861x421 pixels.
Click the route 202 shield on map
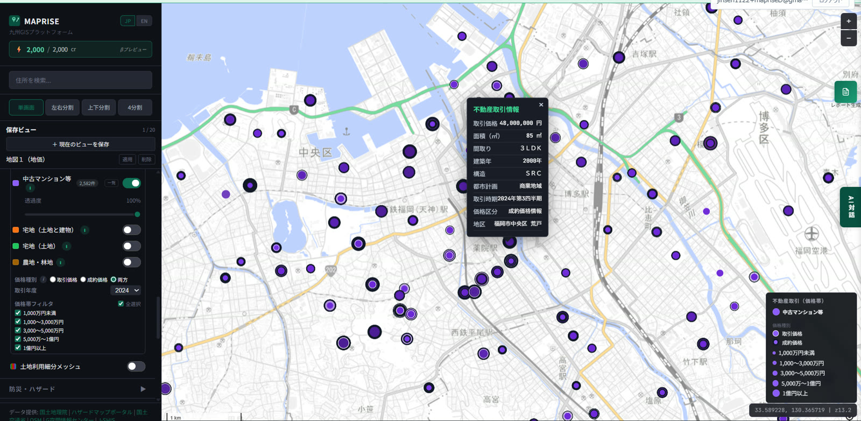click(x=331, y=270)
